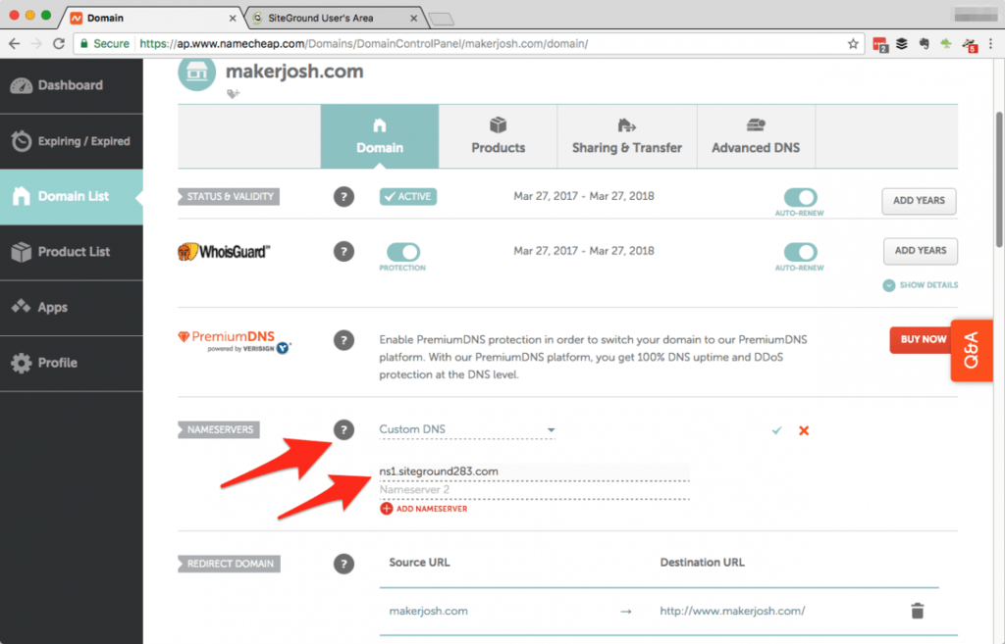Bookmark the page with the star icon
Image resolution: width=1005 pixels, height=644 pixels.
853,43
